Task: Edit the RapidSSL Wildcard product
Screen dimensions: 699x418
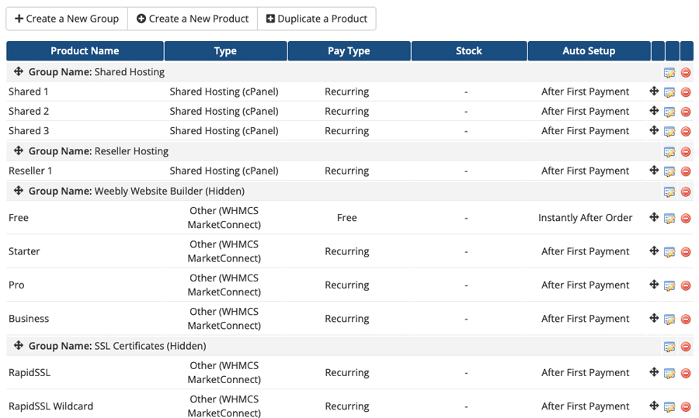Action: pyautogui.click(x=669, y=407)
